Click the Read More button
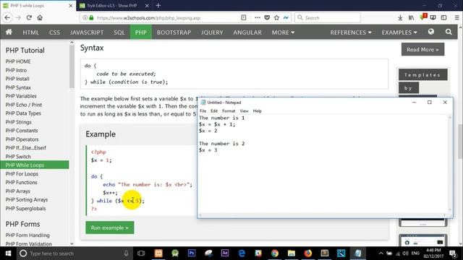Image resolution: width=463 pixels, height=260 pixels. (422, 50)
